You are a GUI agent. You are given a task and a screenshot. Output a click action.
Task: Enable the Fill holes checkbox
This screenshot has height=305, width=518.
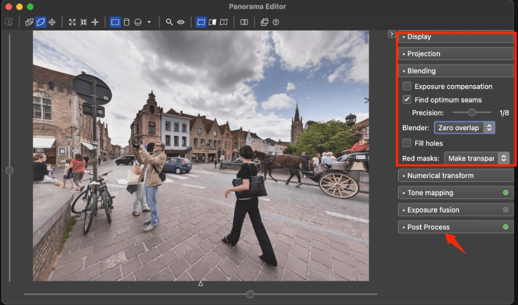pyautogui.click(x=407, y=143)
